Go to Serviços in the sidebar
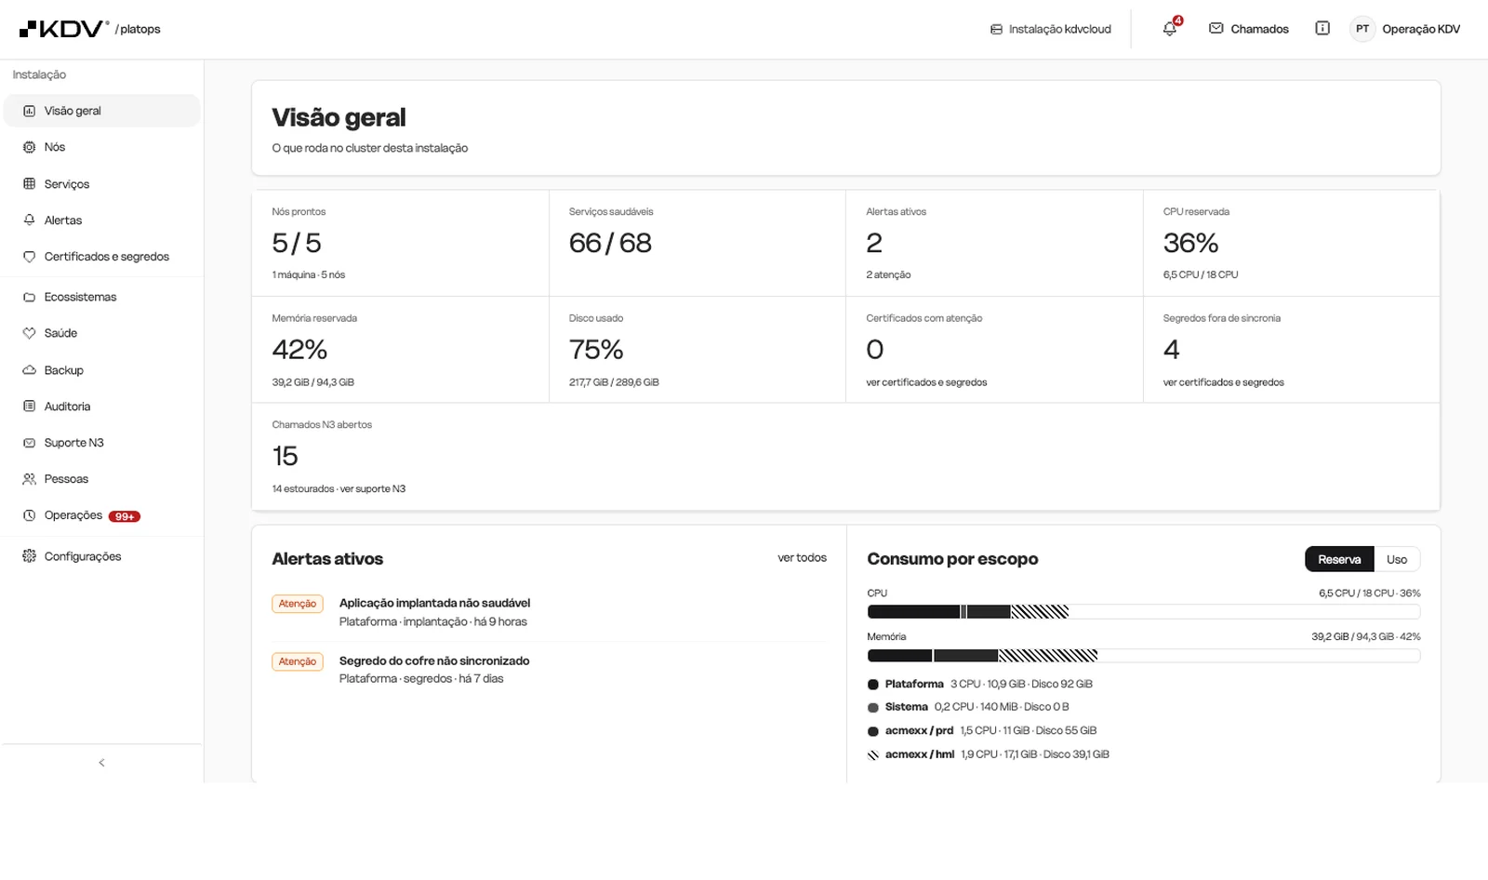The width and height of the screenshot is (1488, 880). point(102,184)
